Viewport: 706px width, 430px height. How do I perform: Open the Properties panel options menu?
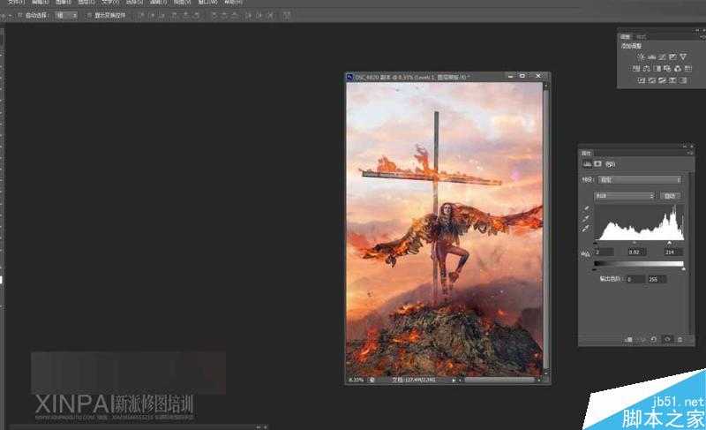(689, 153)
